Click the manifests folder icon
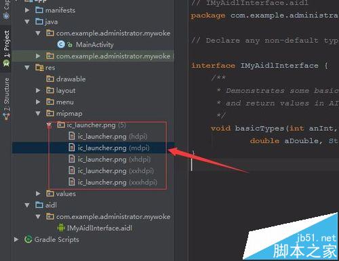Image resolution: width=339 pixels, height=261 pixels. click(x=39, y=10)
